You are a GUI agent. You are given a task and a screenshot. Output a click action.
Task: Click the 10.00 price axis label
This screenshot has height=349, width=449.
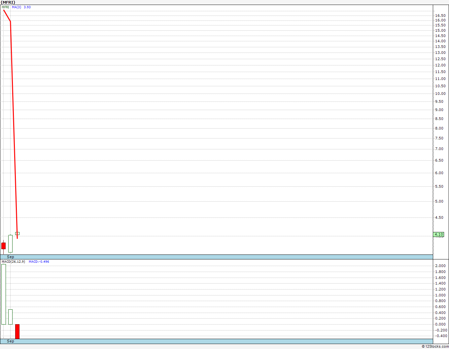point(440,94)
